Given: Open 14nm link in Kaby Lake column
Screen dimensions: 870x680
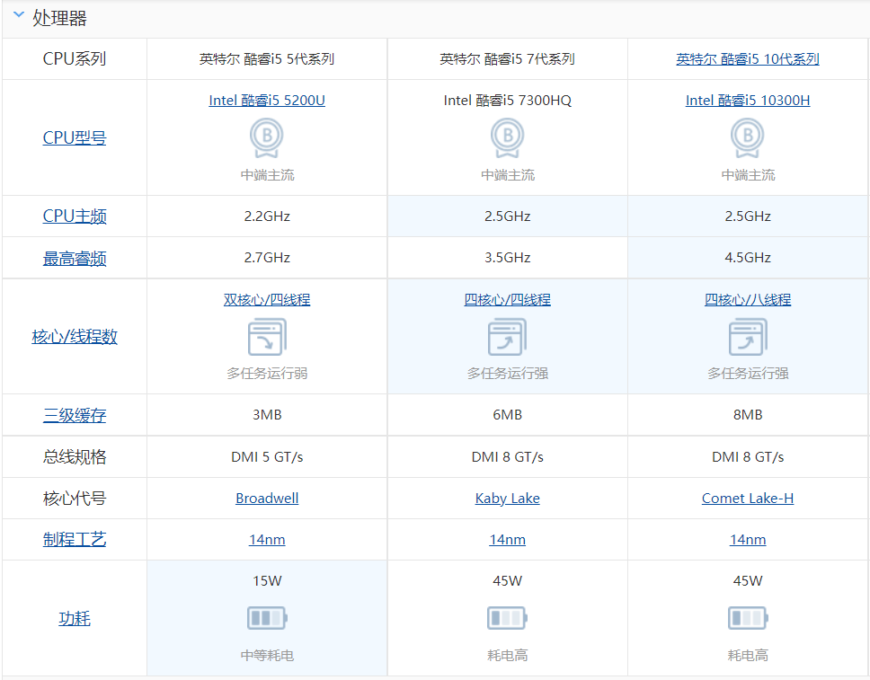Looking at the screenshot, I should pyautogui.click(x=507, y=540).
